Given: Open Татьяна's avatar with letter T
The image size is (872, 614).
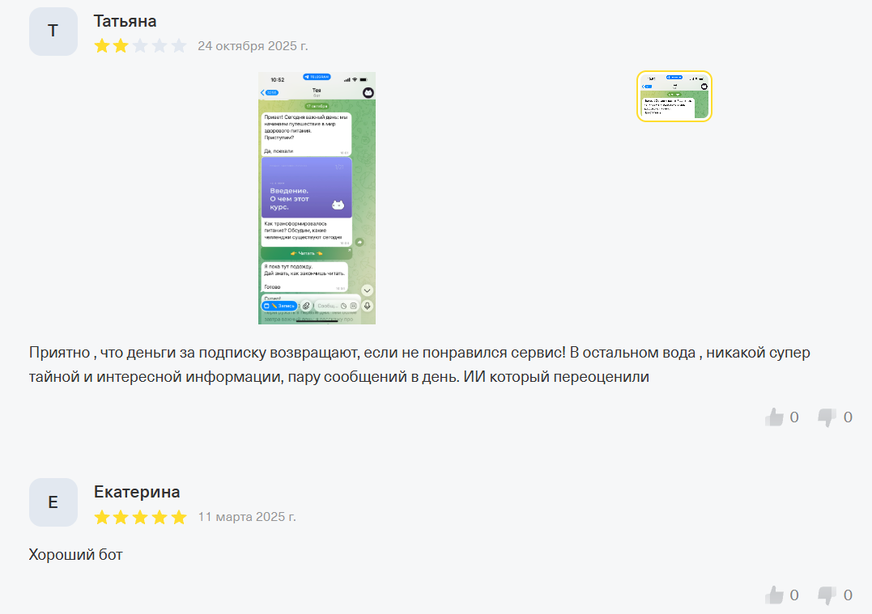Looking at the screenshot, I should (53, 31).
